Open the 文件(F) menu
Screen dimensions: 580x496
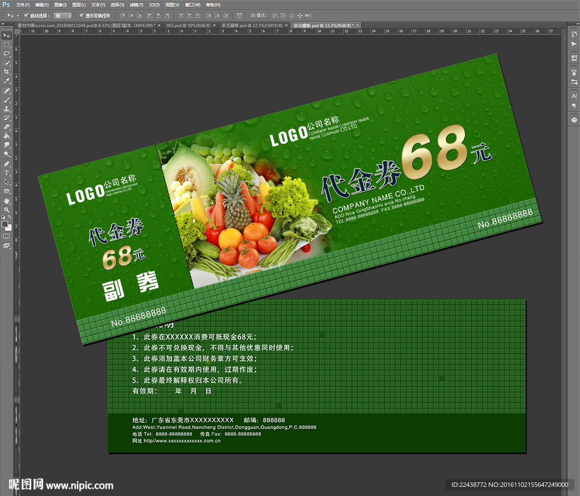[23, 5]
